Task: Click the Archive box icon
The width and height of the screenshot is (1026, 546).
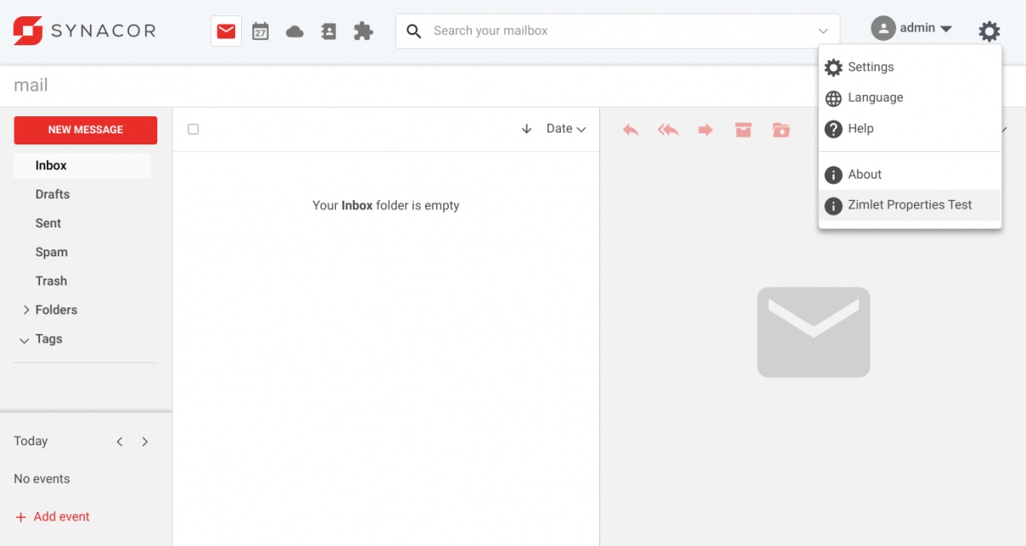Action: (743, 130)
